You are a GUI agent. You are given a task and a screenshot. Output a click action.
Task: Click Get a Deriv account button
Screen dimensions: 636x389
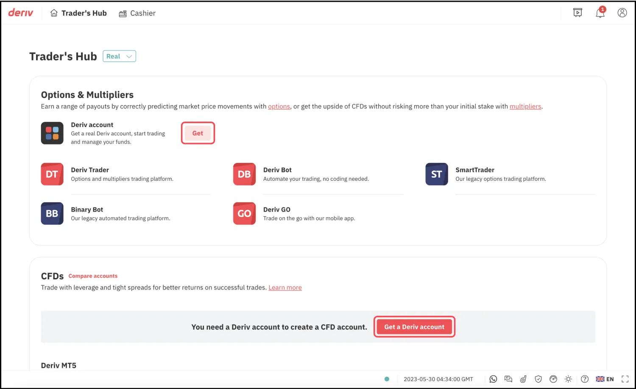[x=414, y=327]
